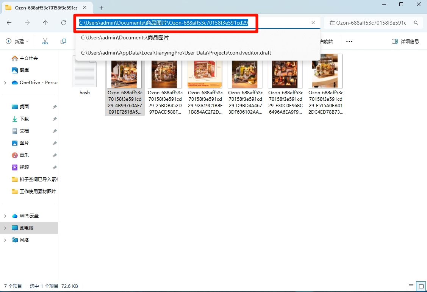The height and width of the screenshot is (292, 427).
Task: Switch to details list view in status bar
Action: (x=411, y=286)
